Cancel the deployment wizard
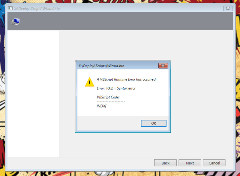Screen dimensions: 240x176 click(x=214, y=163)
